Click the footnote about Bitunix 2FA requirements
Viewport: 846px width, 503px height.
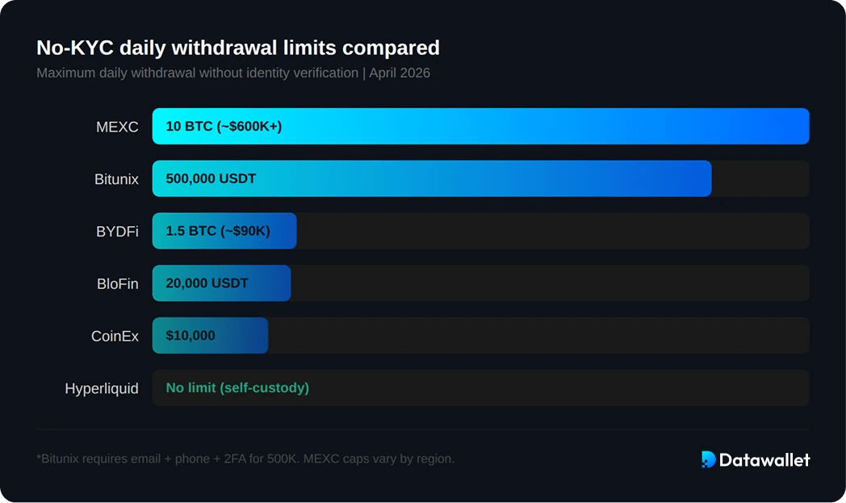[245, 459]
